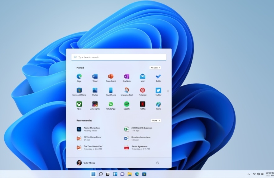Open Rental Agreement PDF file
This screenshot has height=178, width=274.
pos(137,148)
